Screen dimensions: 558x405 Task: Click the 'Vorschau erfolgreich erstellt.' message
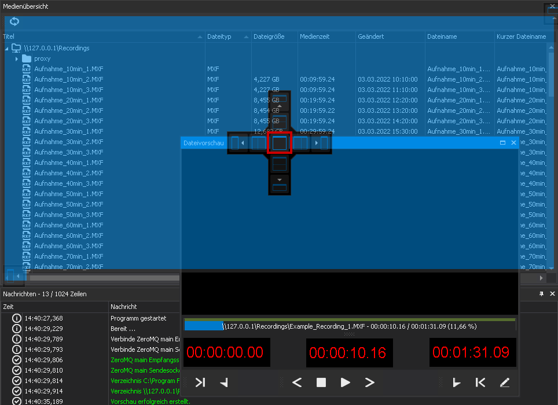150,402
